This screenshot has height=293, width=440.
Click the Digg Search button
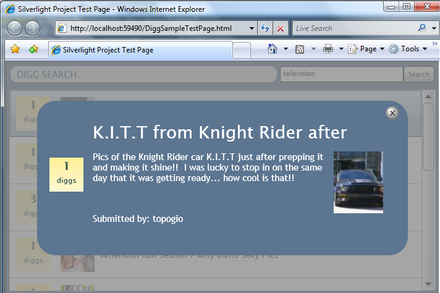point(418,74)
